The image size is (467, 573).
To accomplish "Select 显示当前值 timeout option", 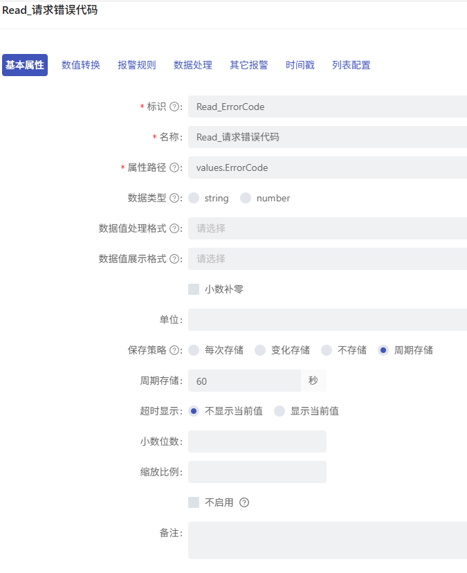I will click(x=280, y=411).
